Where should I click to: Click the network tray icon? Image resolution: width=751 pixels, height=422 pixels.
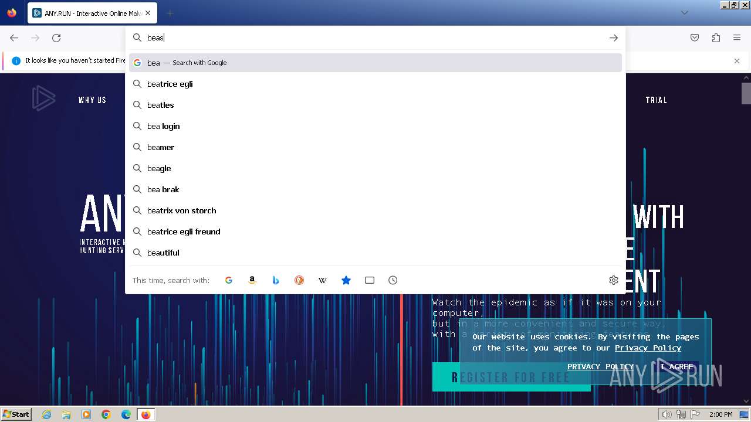(681, 414)
